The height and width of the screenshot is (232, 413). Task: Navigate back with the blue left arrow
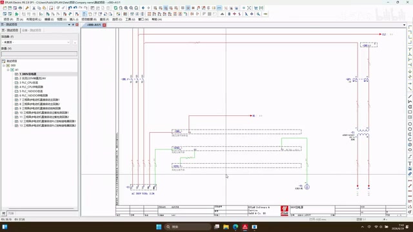[143, 8]
